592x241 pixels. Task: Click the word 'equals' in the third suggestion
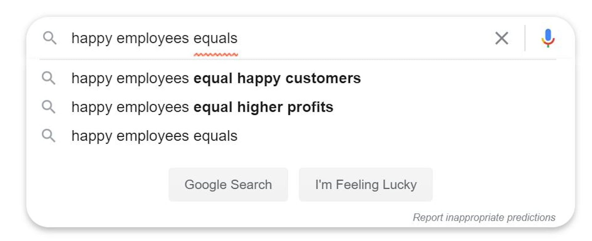click(x=216, y=136)
